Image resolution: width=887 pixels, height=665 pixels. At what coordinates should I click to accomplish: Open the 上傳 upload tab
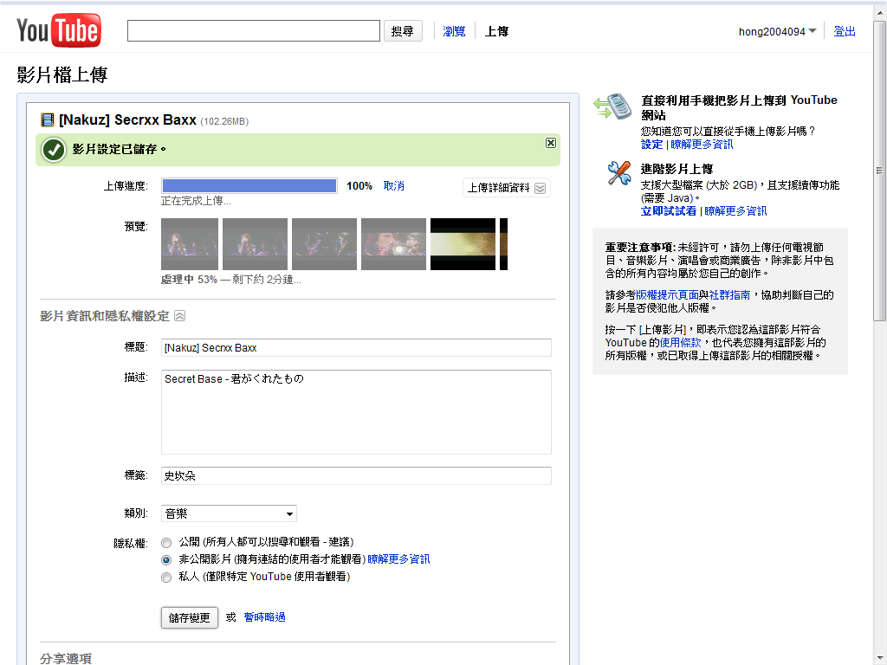tap(496, 31)
